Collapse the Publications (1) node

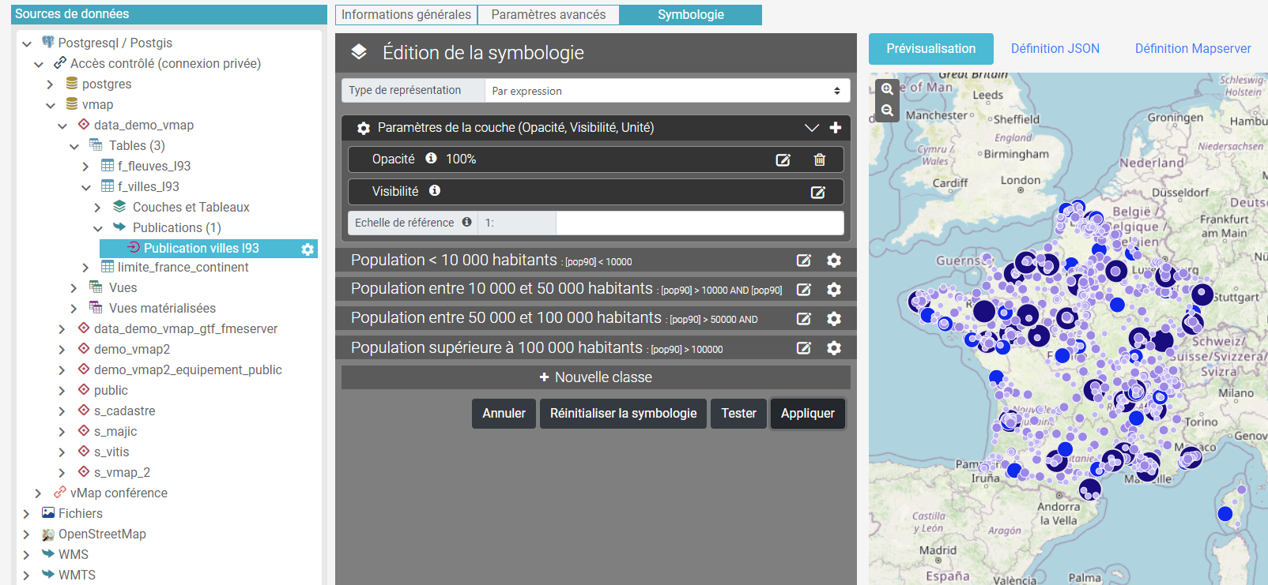(x=98, y=228)
